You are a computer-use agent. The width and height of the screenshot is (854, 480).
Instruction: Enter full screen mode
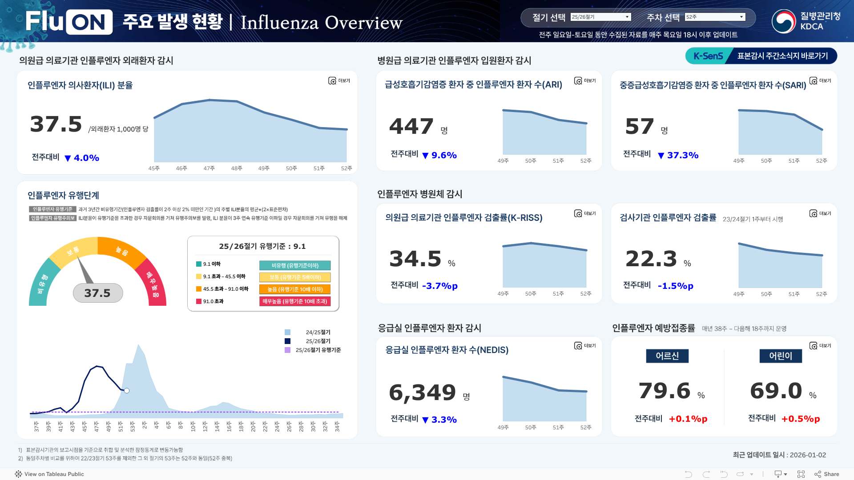[x=801, y=474]
